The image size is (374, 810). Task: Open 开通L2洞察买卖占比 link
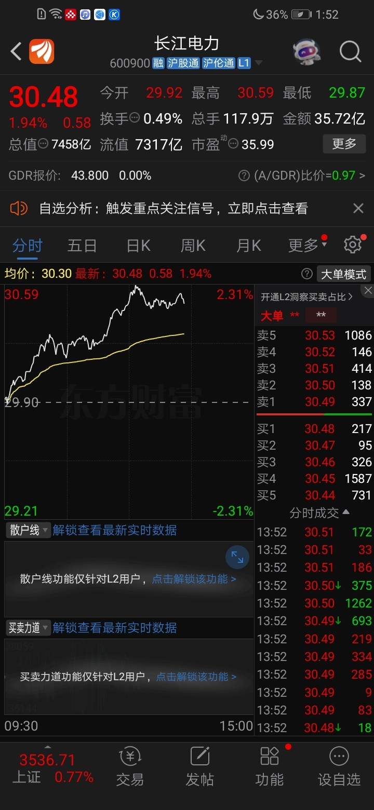pyautogui.click(x=307, y=297)
